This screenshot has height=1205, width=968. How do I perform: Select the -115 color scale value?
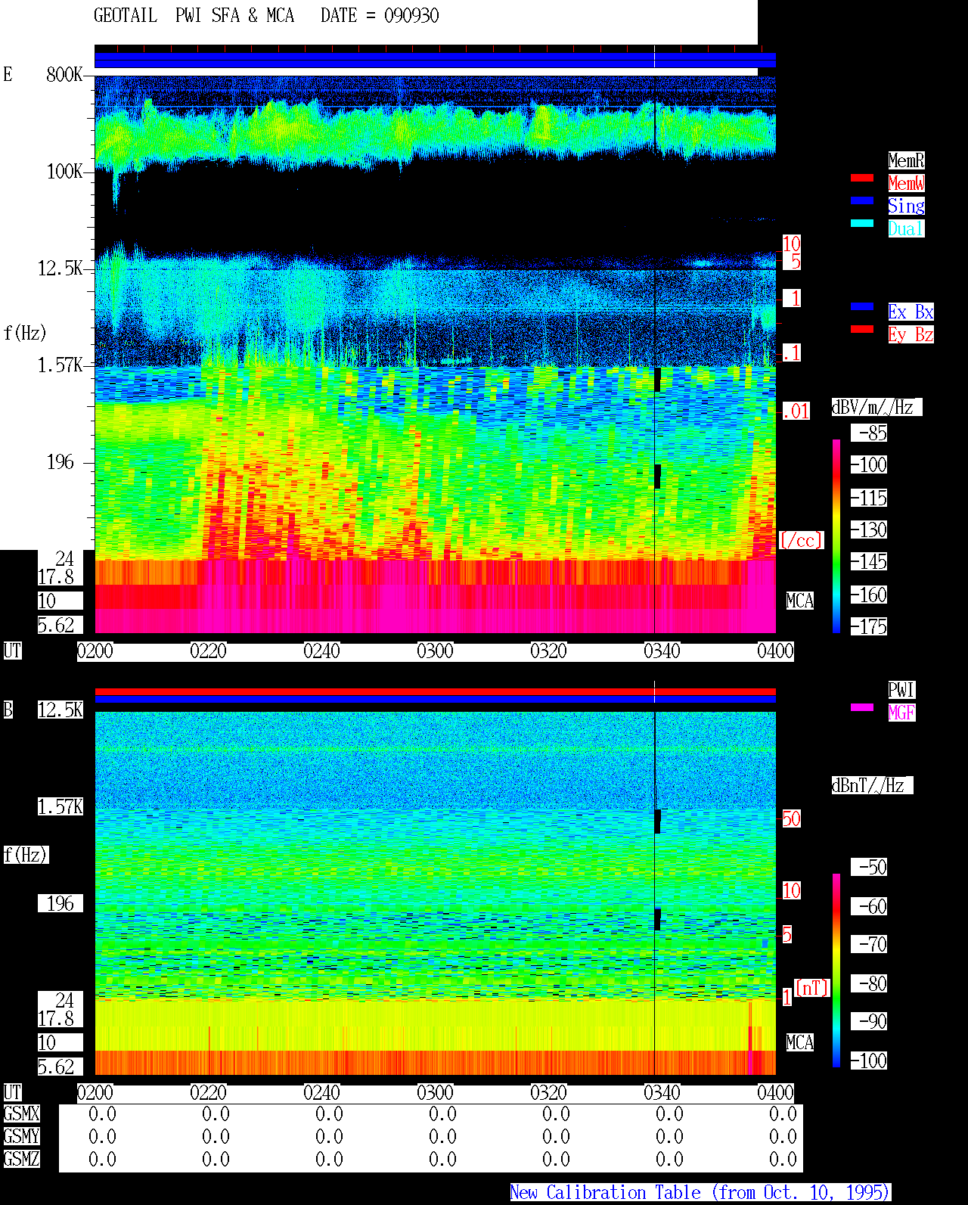click(869, 498)
